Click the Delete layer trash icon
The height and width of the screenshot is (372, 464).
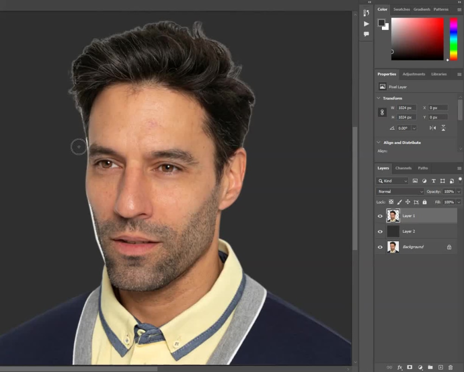451,367
